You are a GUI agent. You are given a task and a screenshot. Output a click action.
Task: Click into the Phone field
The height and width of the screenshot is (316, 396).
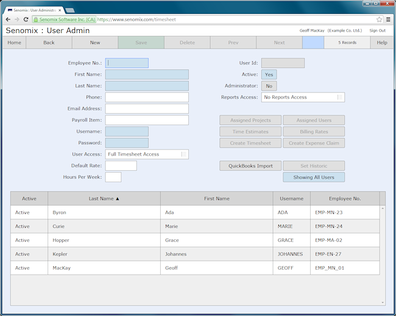click(147, 97)
